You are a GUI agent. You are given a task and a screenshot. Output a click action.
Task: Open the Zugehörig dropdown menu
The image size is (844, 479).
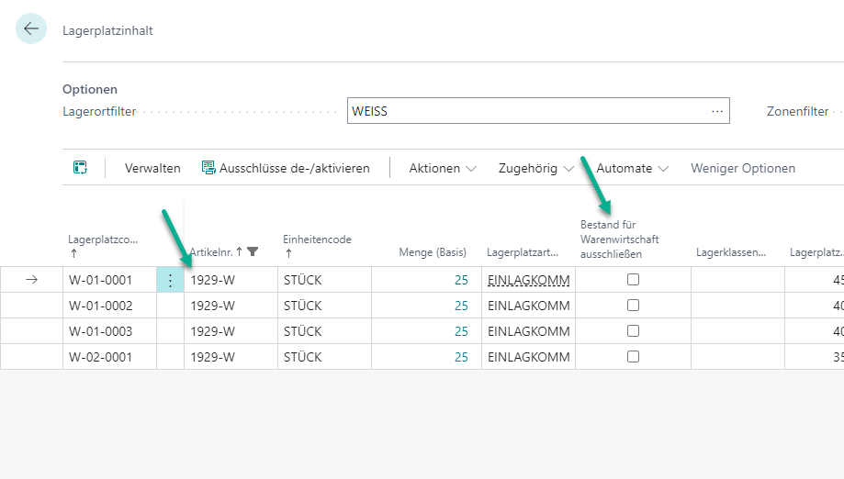(x=535, y=168)
